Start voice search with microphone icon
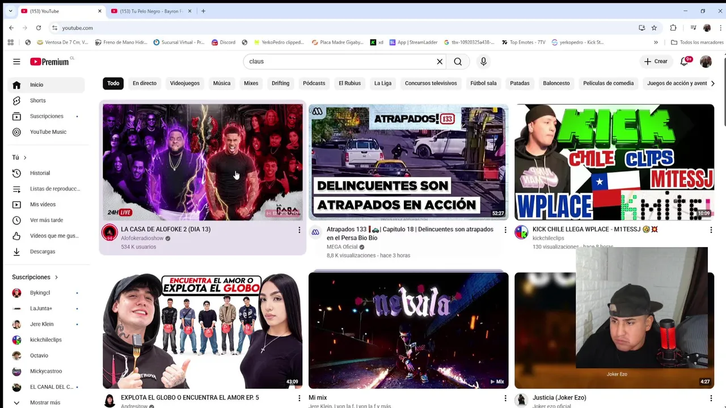Viewport: 726px width, 408px height. 483,61
